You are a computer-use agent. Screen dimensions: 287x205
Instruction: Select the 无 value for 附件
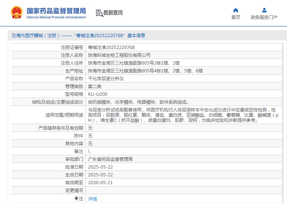tap(90, 136)
